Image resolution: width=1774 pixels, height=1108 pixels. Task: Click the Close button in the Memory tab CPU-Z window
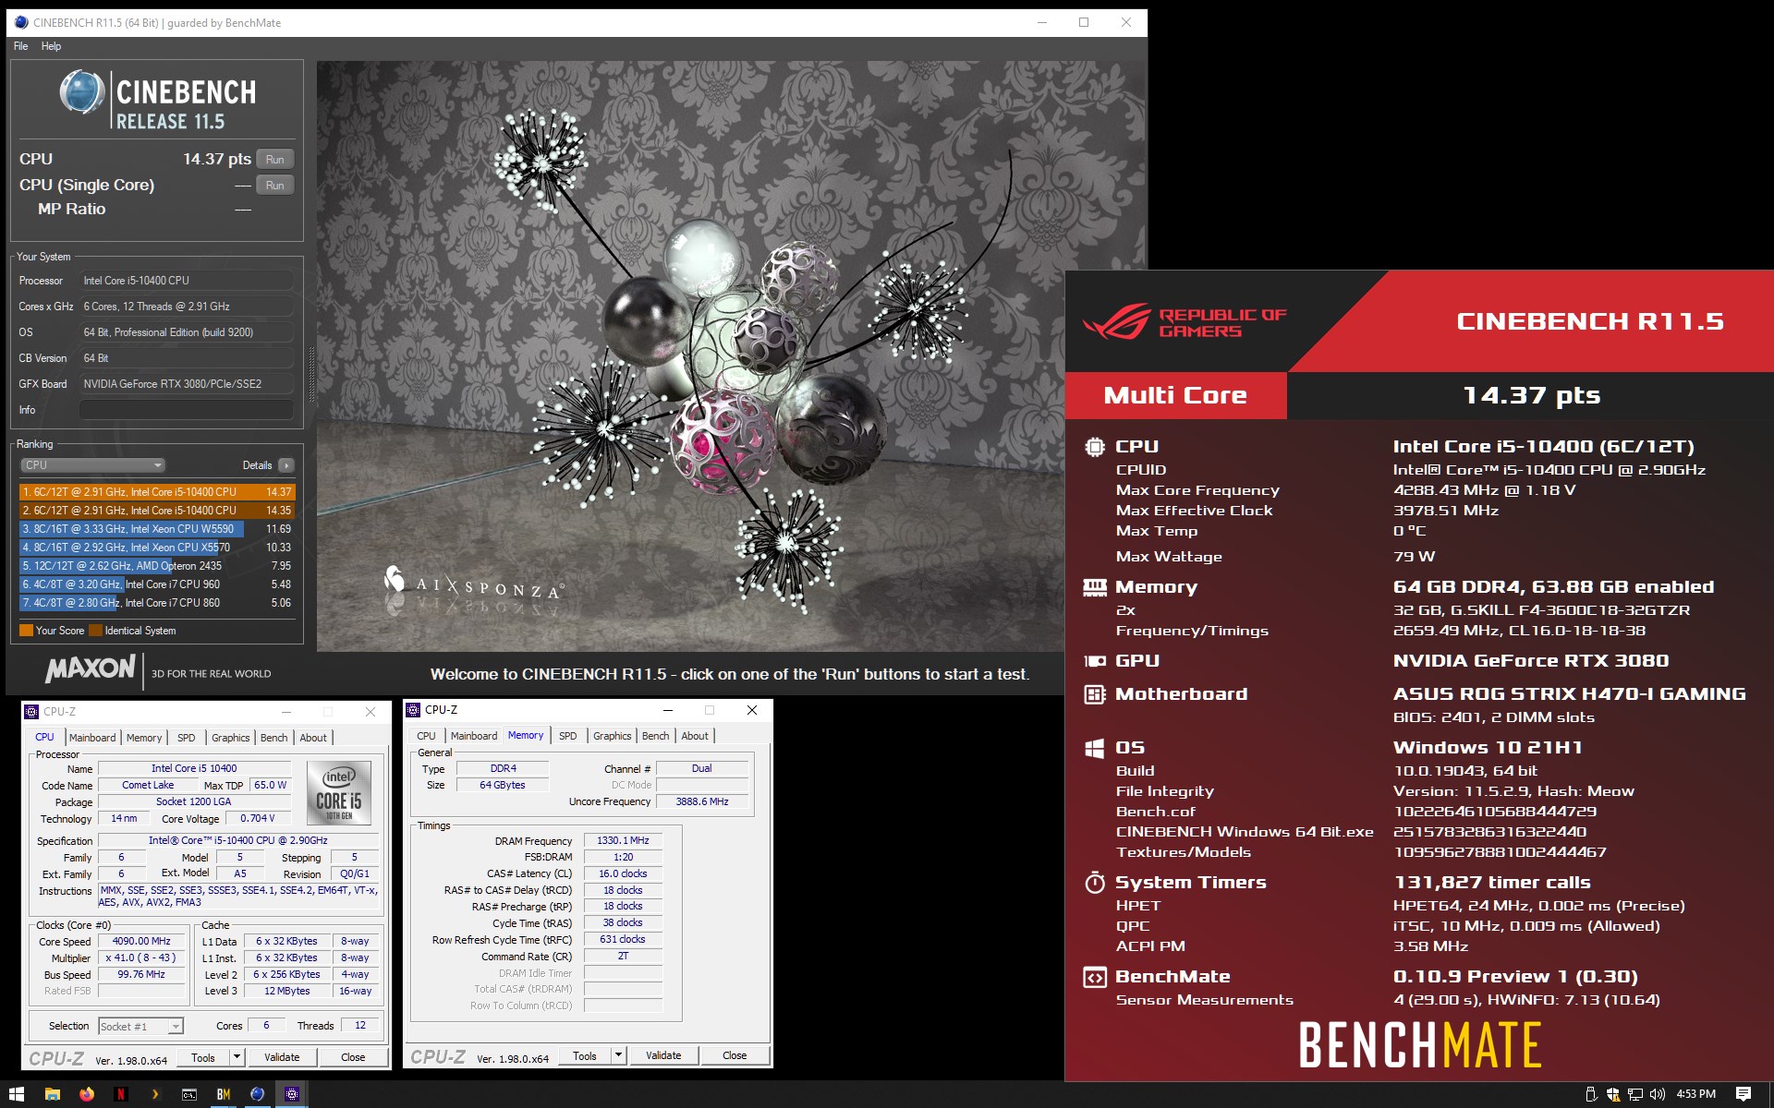pos(735,1055)
